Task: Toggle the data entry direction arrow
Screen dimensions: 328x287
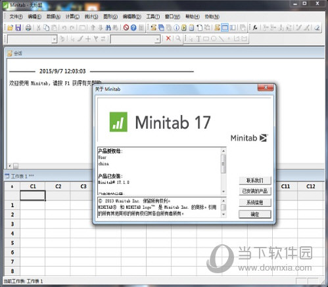Action: click(x=12, y=187)
